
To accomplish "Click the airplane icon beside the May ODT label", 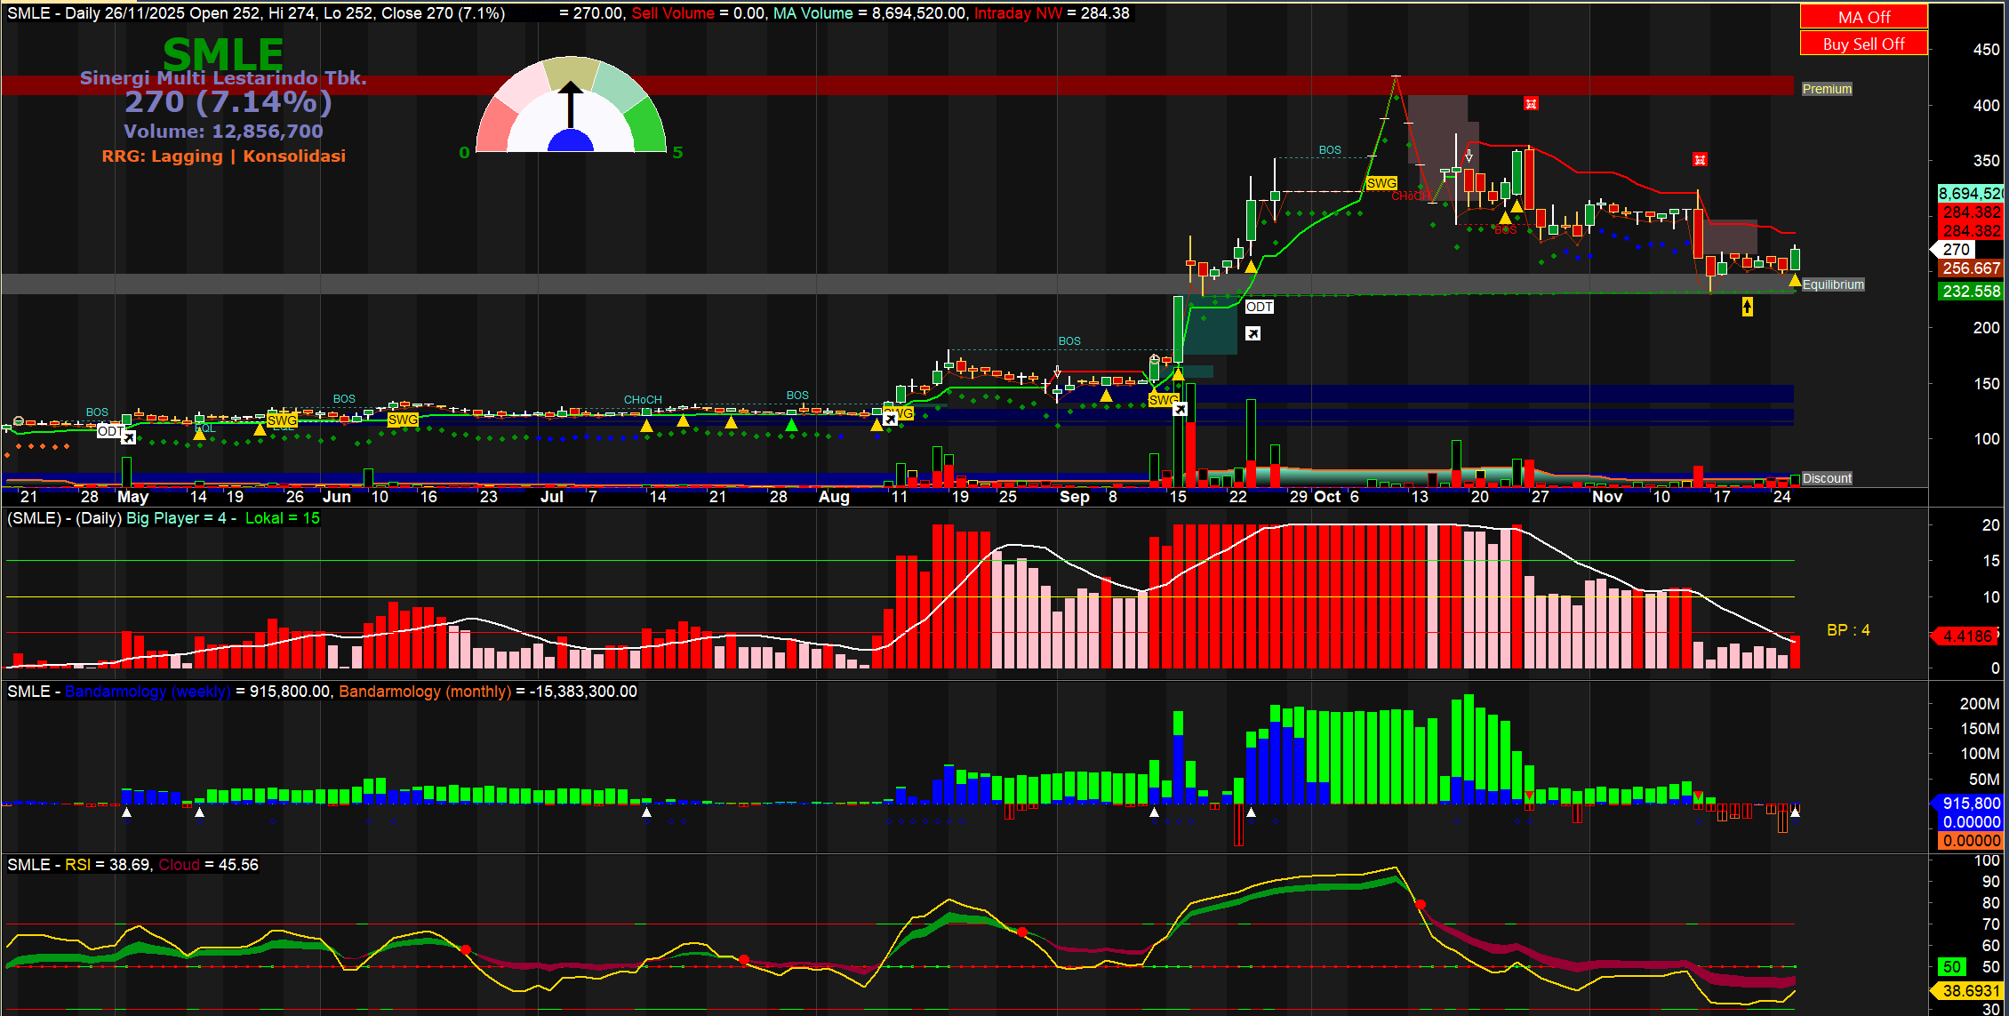I will click(129, 438).
